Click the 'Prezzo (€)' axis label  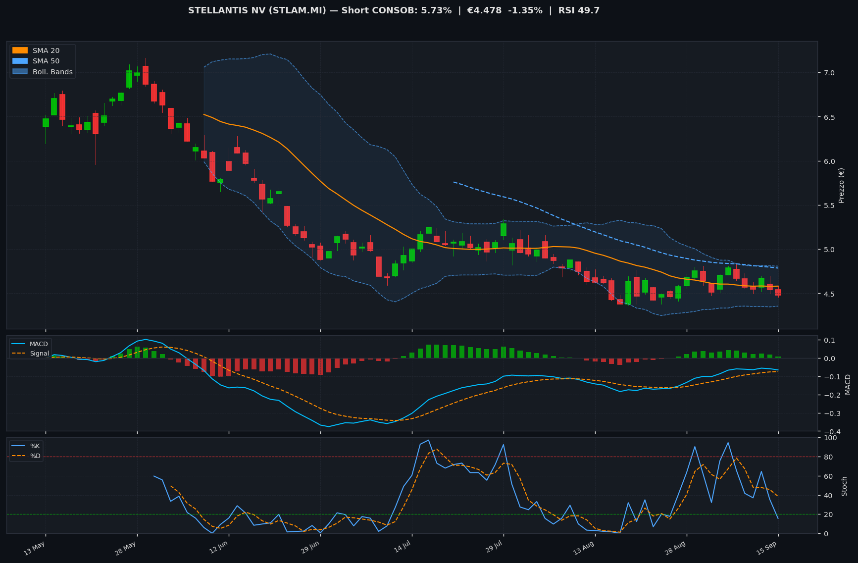point(841,185)
